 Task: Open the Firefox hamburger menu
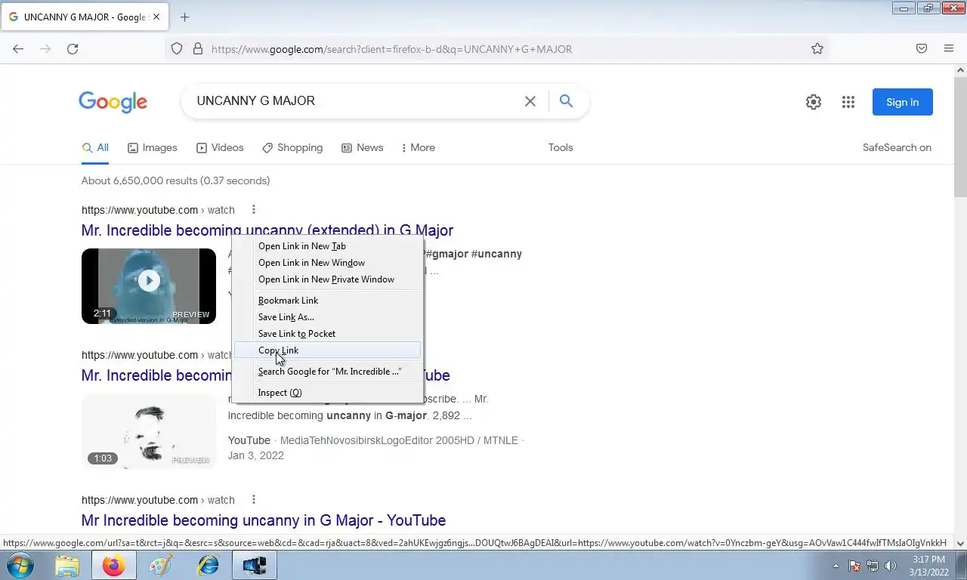[x=949, y=48]
